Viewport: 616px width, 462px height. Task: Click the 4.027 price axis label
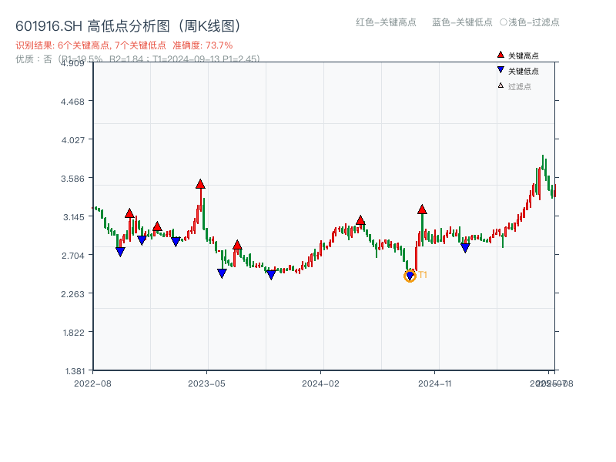click(72, 140)
